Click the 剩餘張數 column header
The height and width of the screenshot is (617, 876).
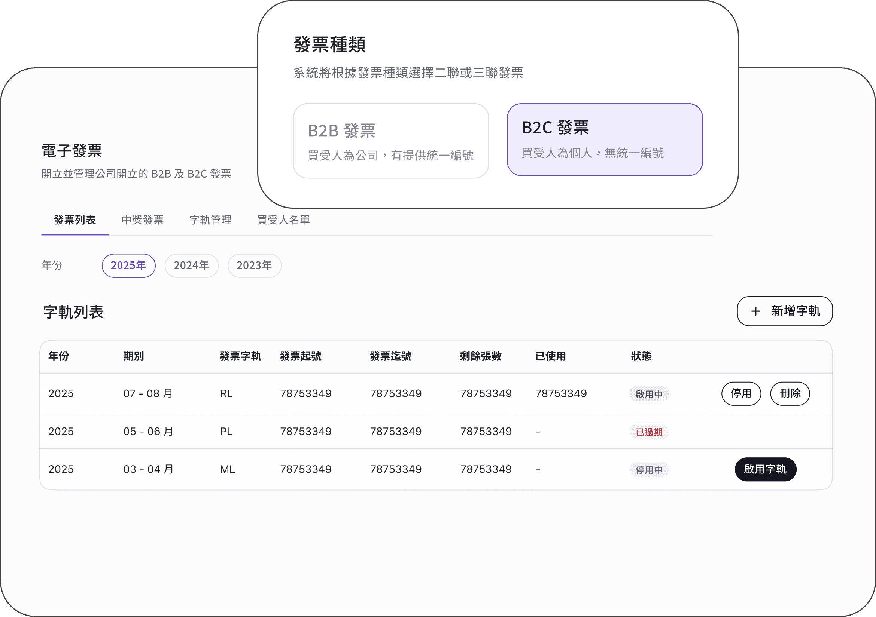pyautogui.click(x=480, y=356)
